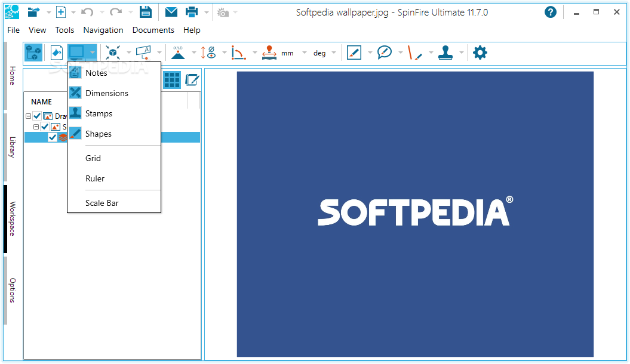630x364 pixels.
Task: Toggle the assembly tree cubes icon
Action: (x=34, y=53)
